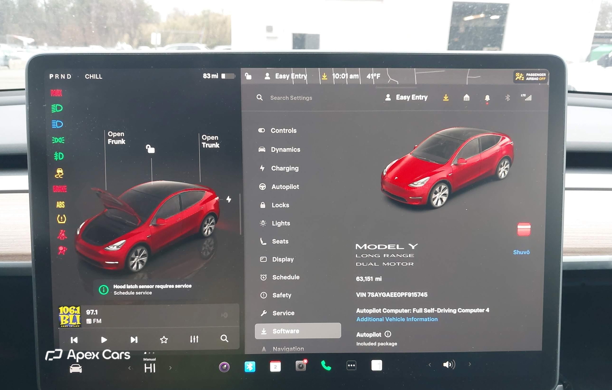Open notifications bell icon
The width and height of the screenshot is (612, 390).
[x=487, y=98]
